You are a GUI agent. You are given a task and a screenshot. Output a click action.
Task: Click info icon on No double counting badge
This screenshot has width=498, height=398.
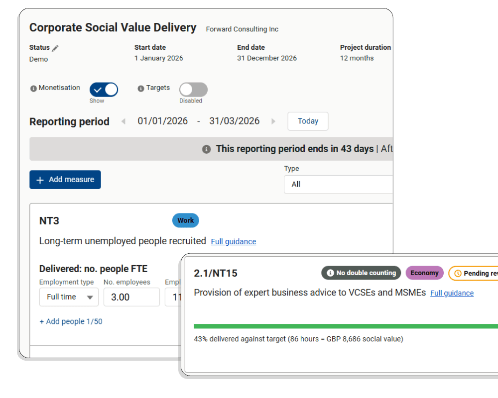(330, 273)
